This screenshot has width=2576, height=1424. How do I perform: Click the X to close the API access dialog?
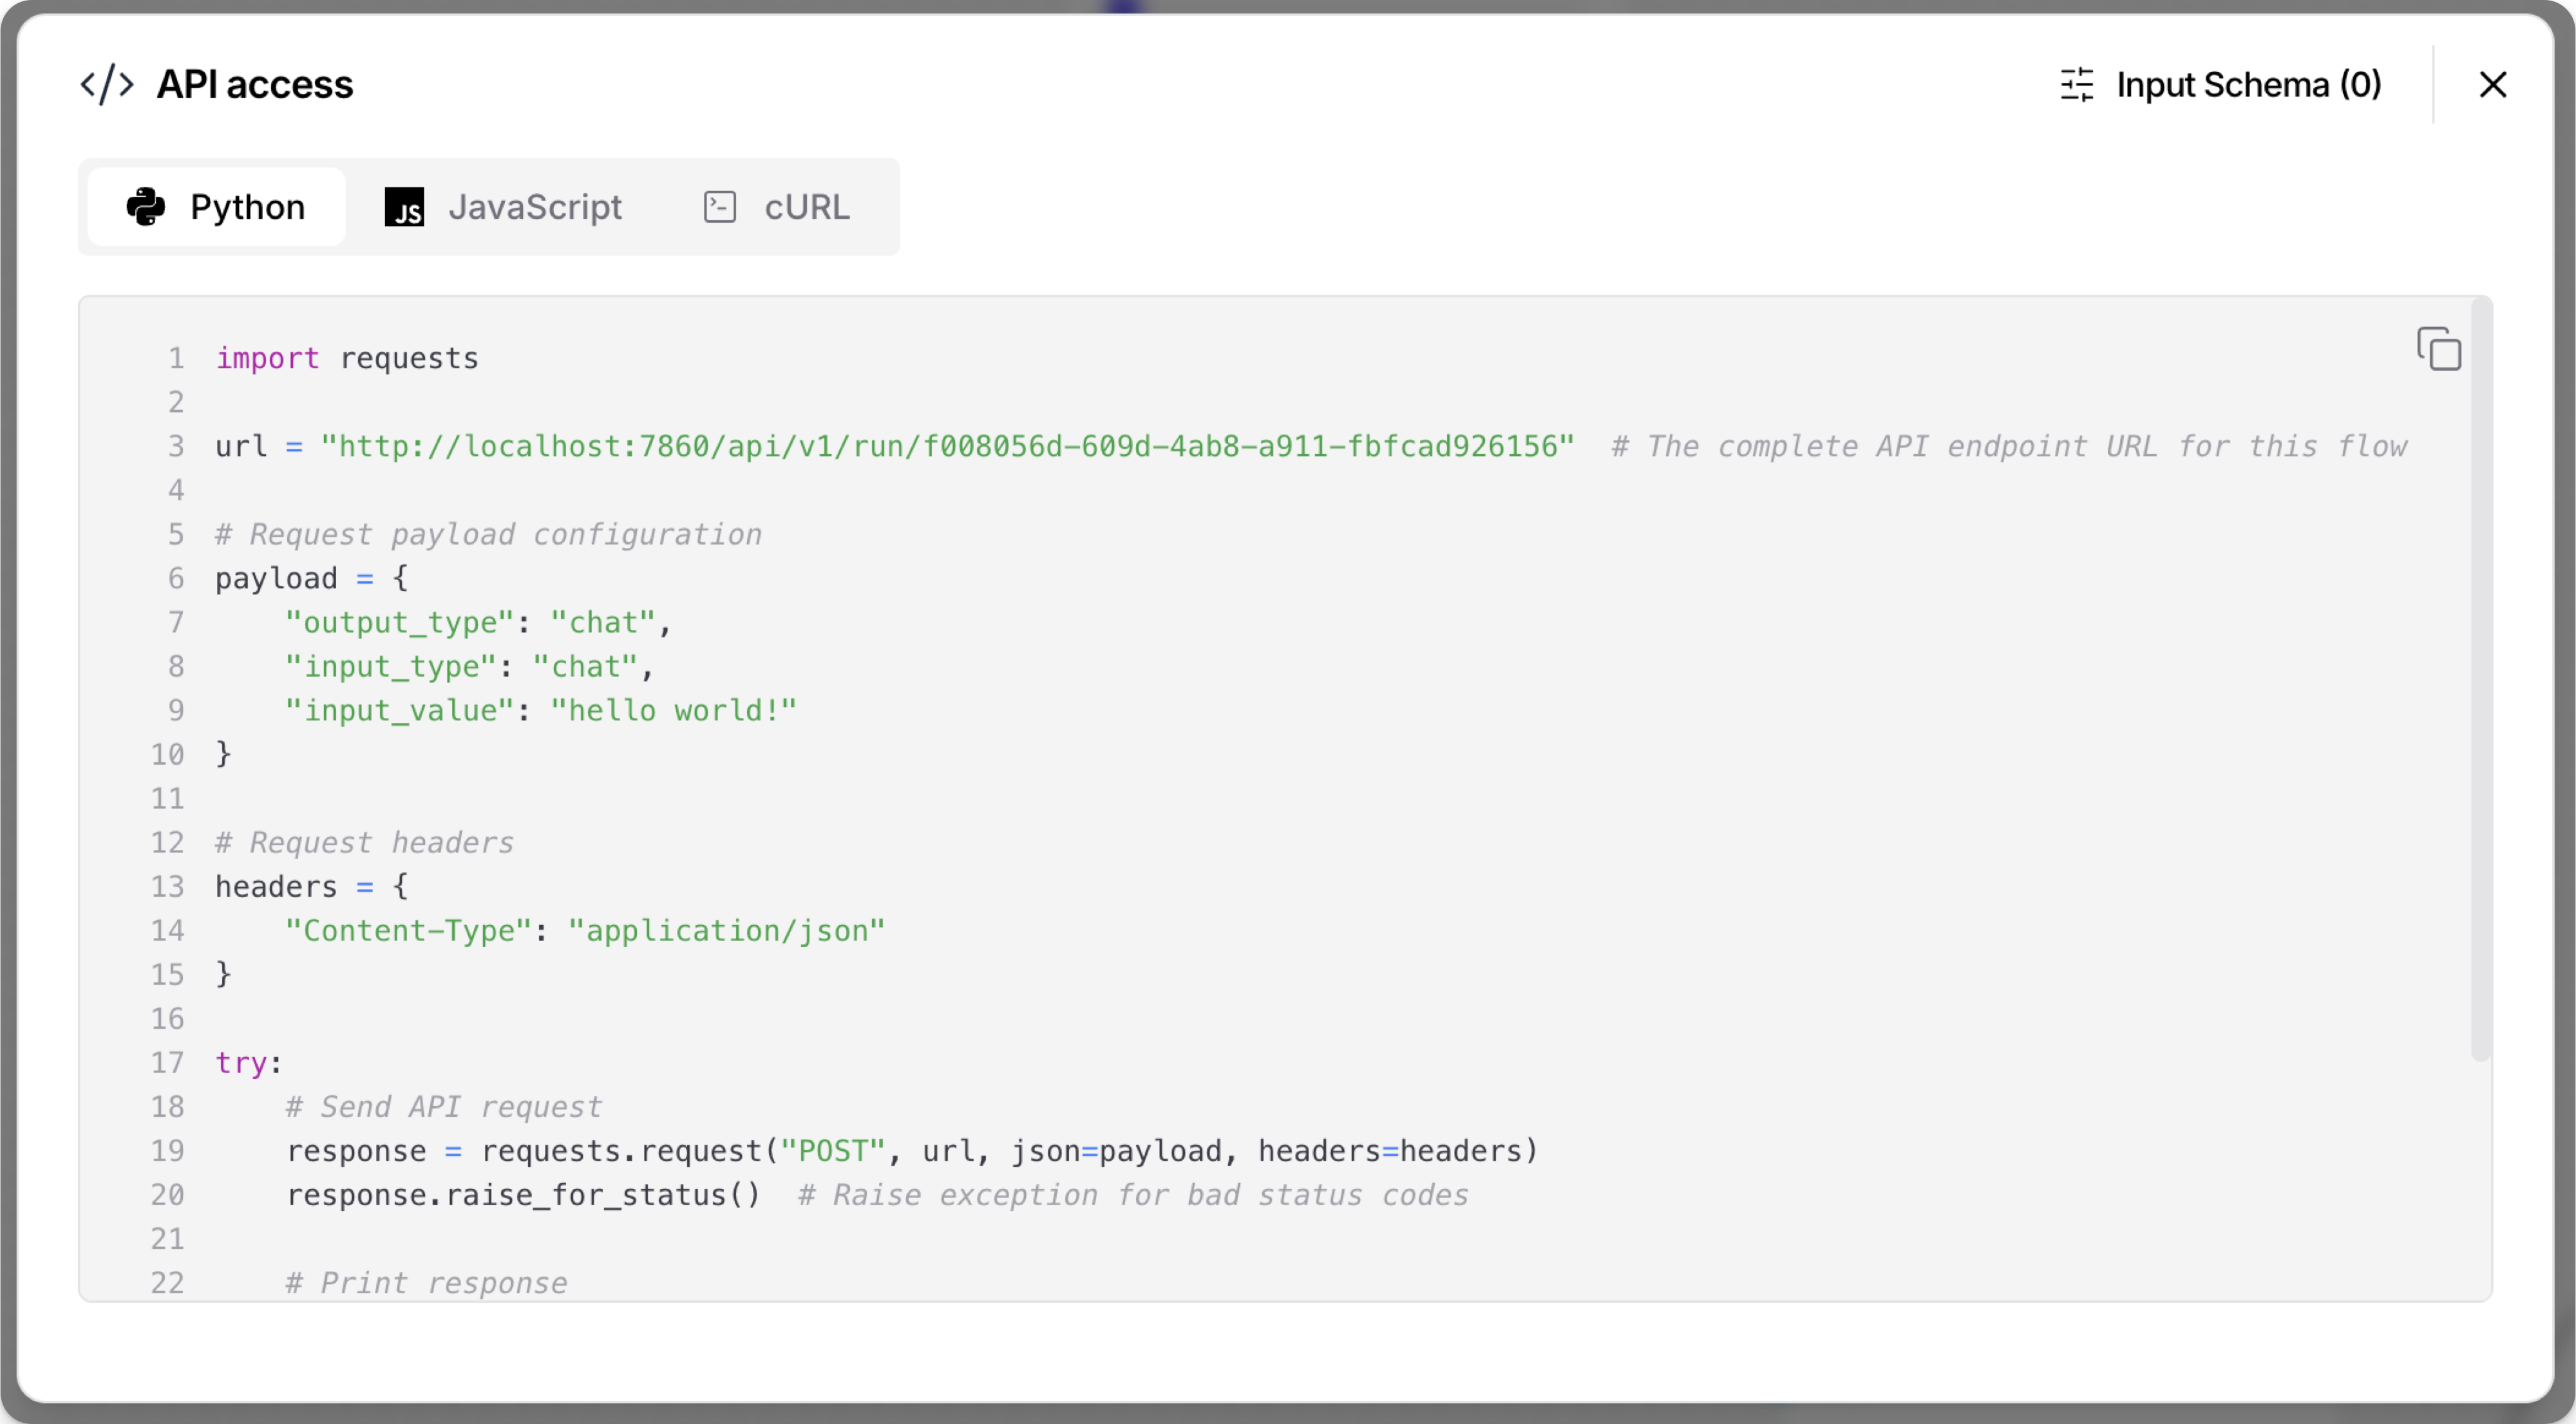coord(2493,85)
